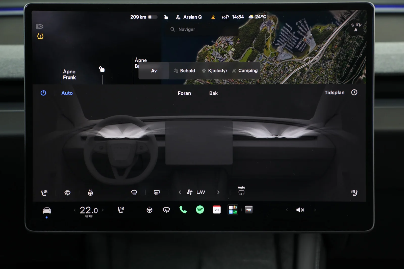Activate windshield wipers icon
404x269 pixels.
pyautogui.click(x=166, y=210)
